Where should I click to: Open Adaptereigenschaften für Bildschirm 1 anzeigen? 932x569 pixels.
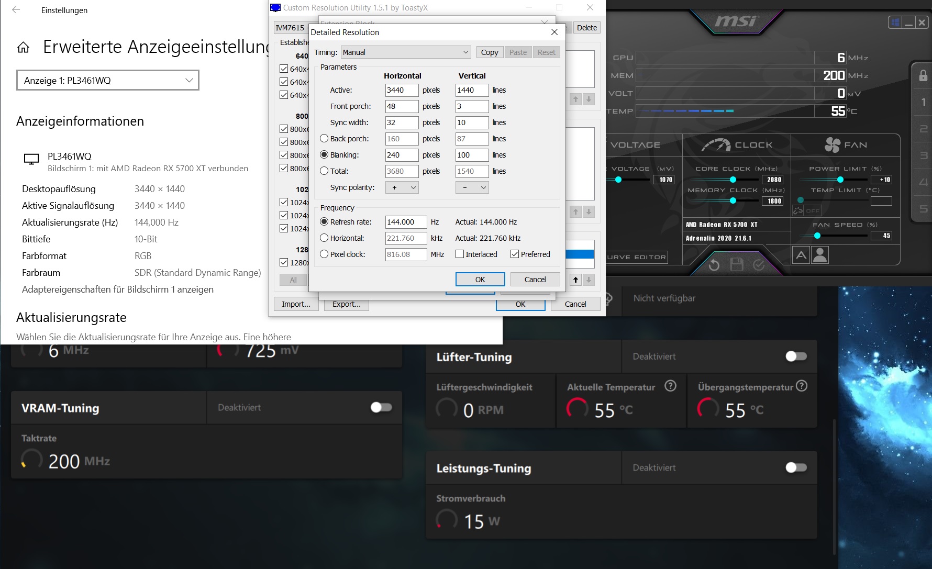click(x=117, y=289)
